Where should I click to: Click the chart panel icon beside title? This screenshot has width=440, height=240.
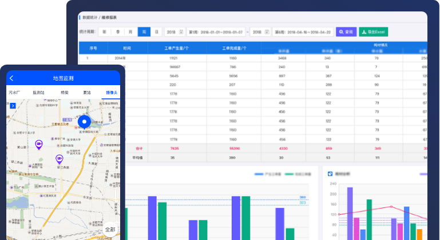tap(330, 173)
